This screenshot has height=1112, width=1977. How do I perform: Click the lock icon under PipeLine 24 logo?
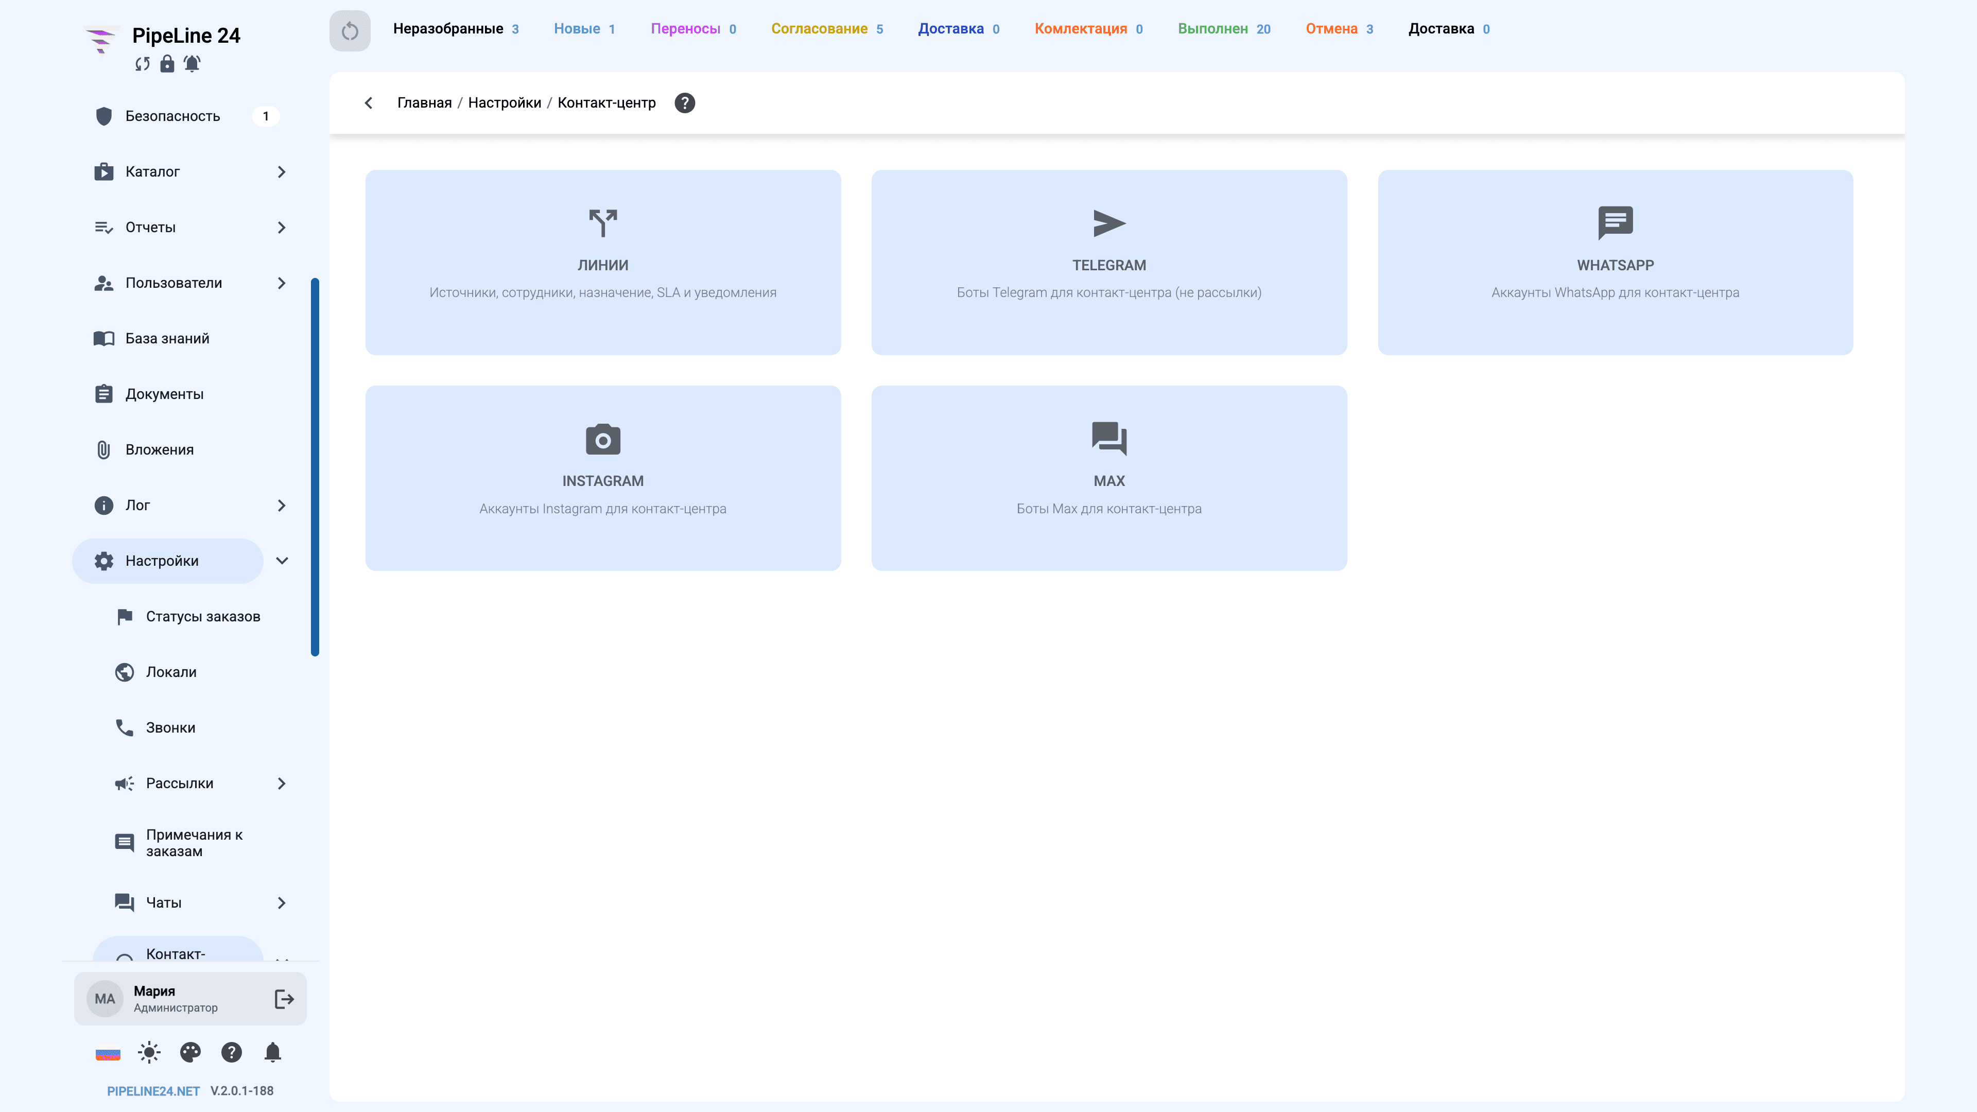167,64
